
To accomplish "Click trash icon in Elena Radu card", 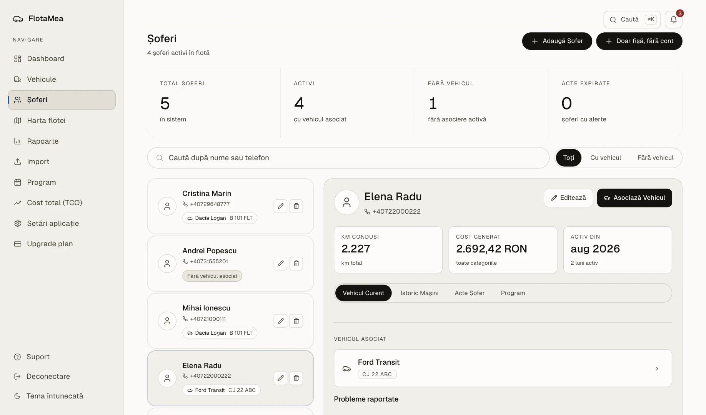I will click(x=296, y=378).
